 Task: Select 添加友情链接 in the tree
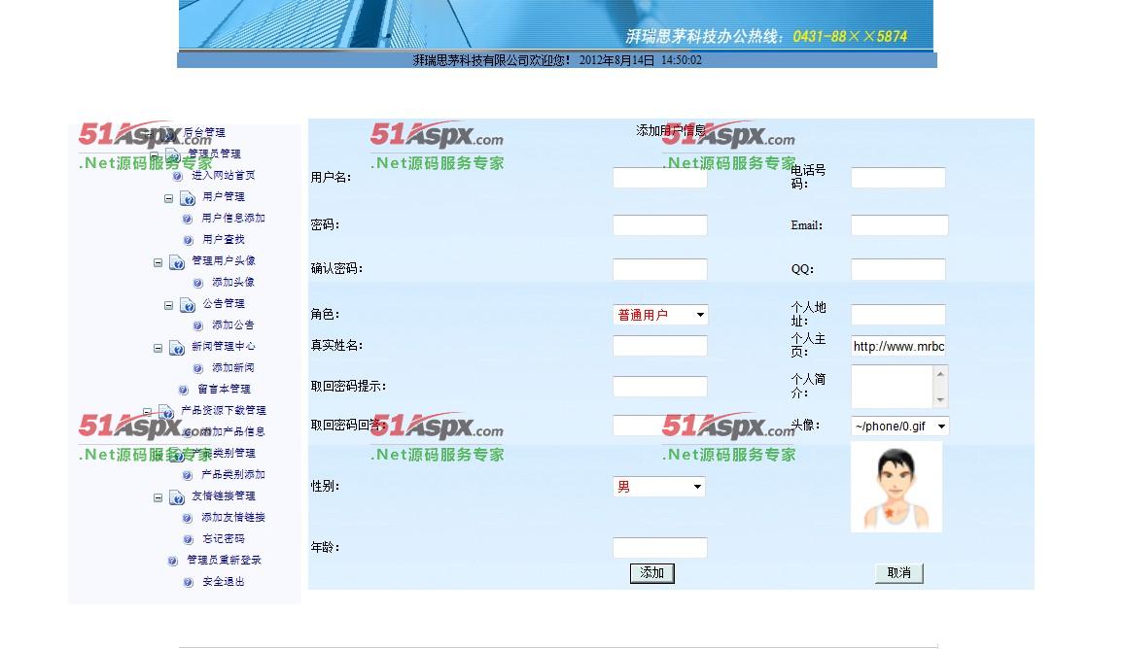click(x=233, y=517)
